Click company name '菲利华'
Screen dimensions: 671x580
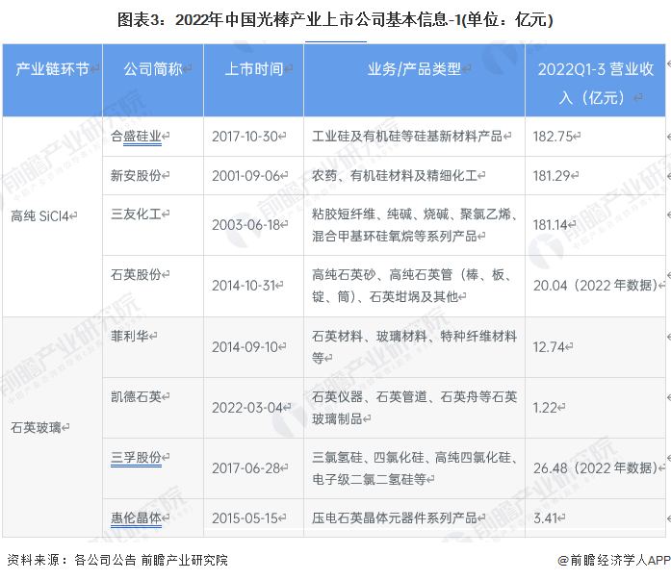click(x=130, y=336)
